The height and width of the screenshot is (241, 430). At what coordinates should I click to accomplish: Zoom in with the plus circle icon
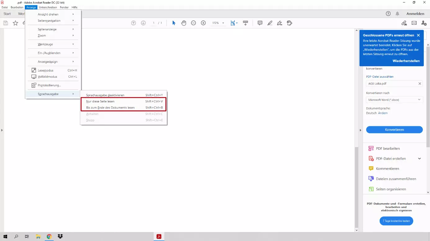(x=203, y=23)
